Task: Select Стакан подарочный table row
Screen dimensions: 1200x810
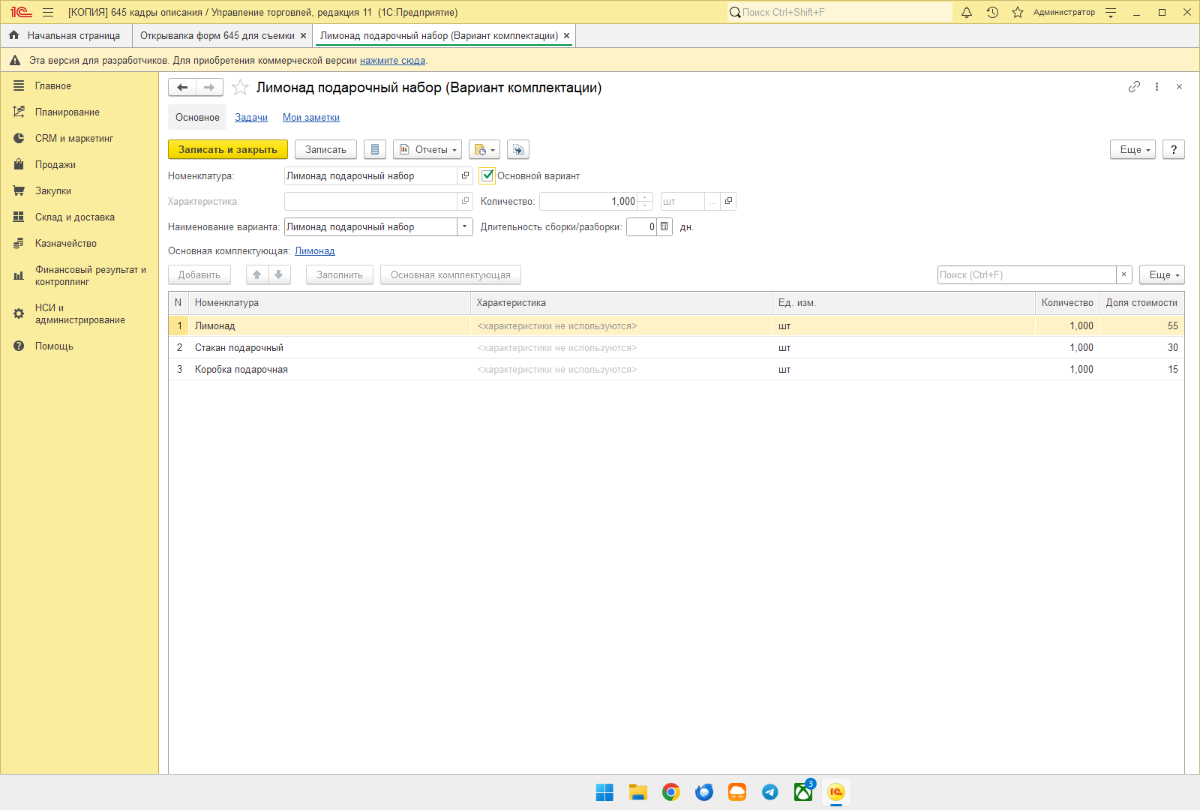Action: (676, 348)
